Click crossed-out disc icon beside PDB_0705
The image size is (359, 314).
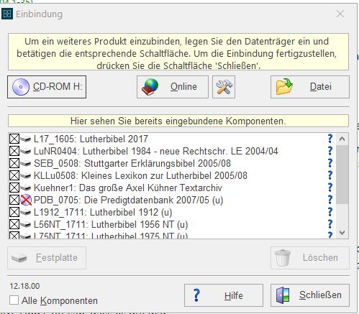point(26,200)
